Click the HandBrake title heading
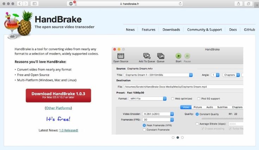This screenshot has width=259, height=150. (x=58, y=19)
